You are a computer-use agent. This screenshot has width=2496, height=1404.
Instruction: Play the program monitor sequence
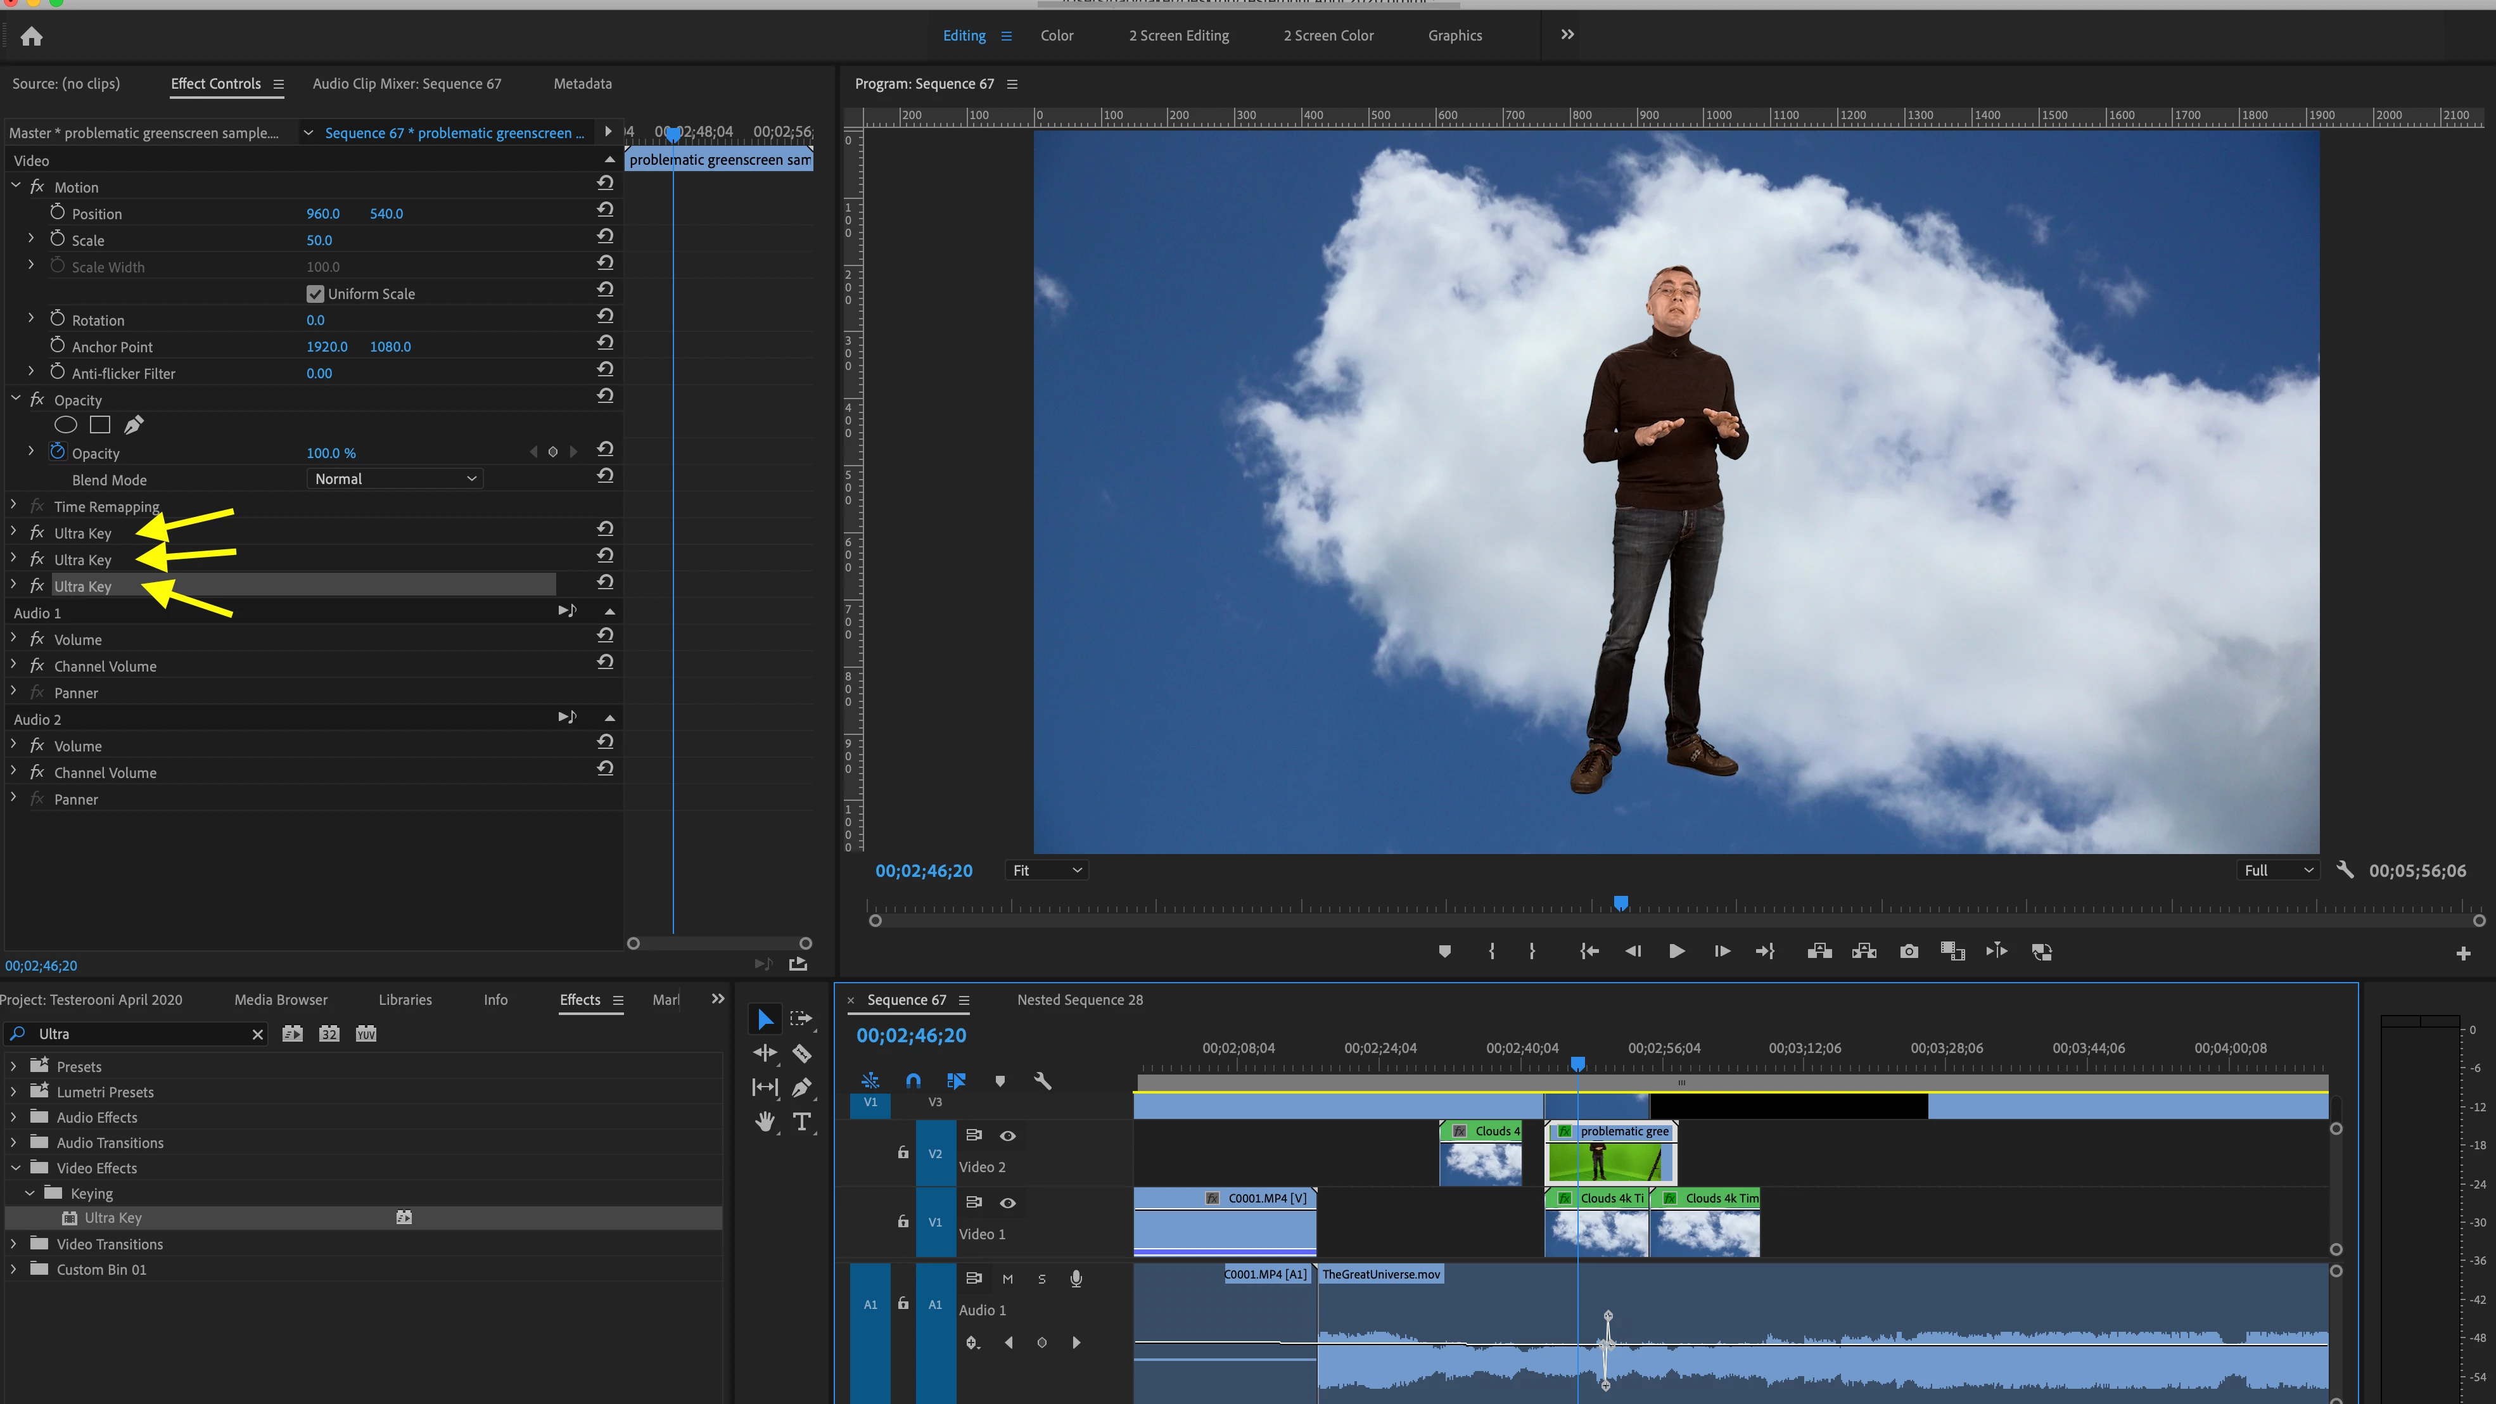pos(1676,952)
